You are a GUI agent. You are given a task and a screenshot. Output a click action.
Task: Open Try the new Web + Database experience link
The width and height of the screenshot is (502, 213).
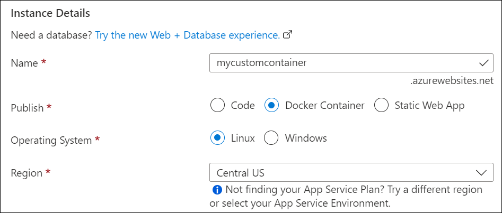[187, 35]
